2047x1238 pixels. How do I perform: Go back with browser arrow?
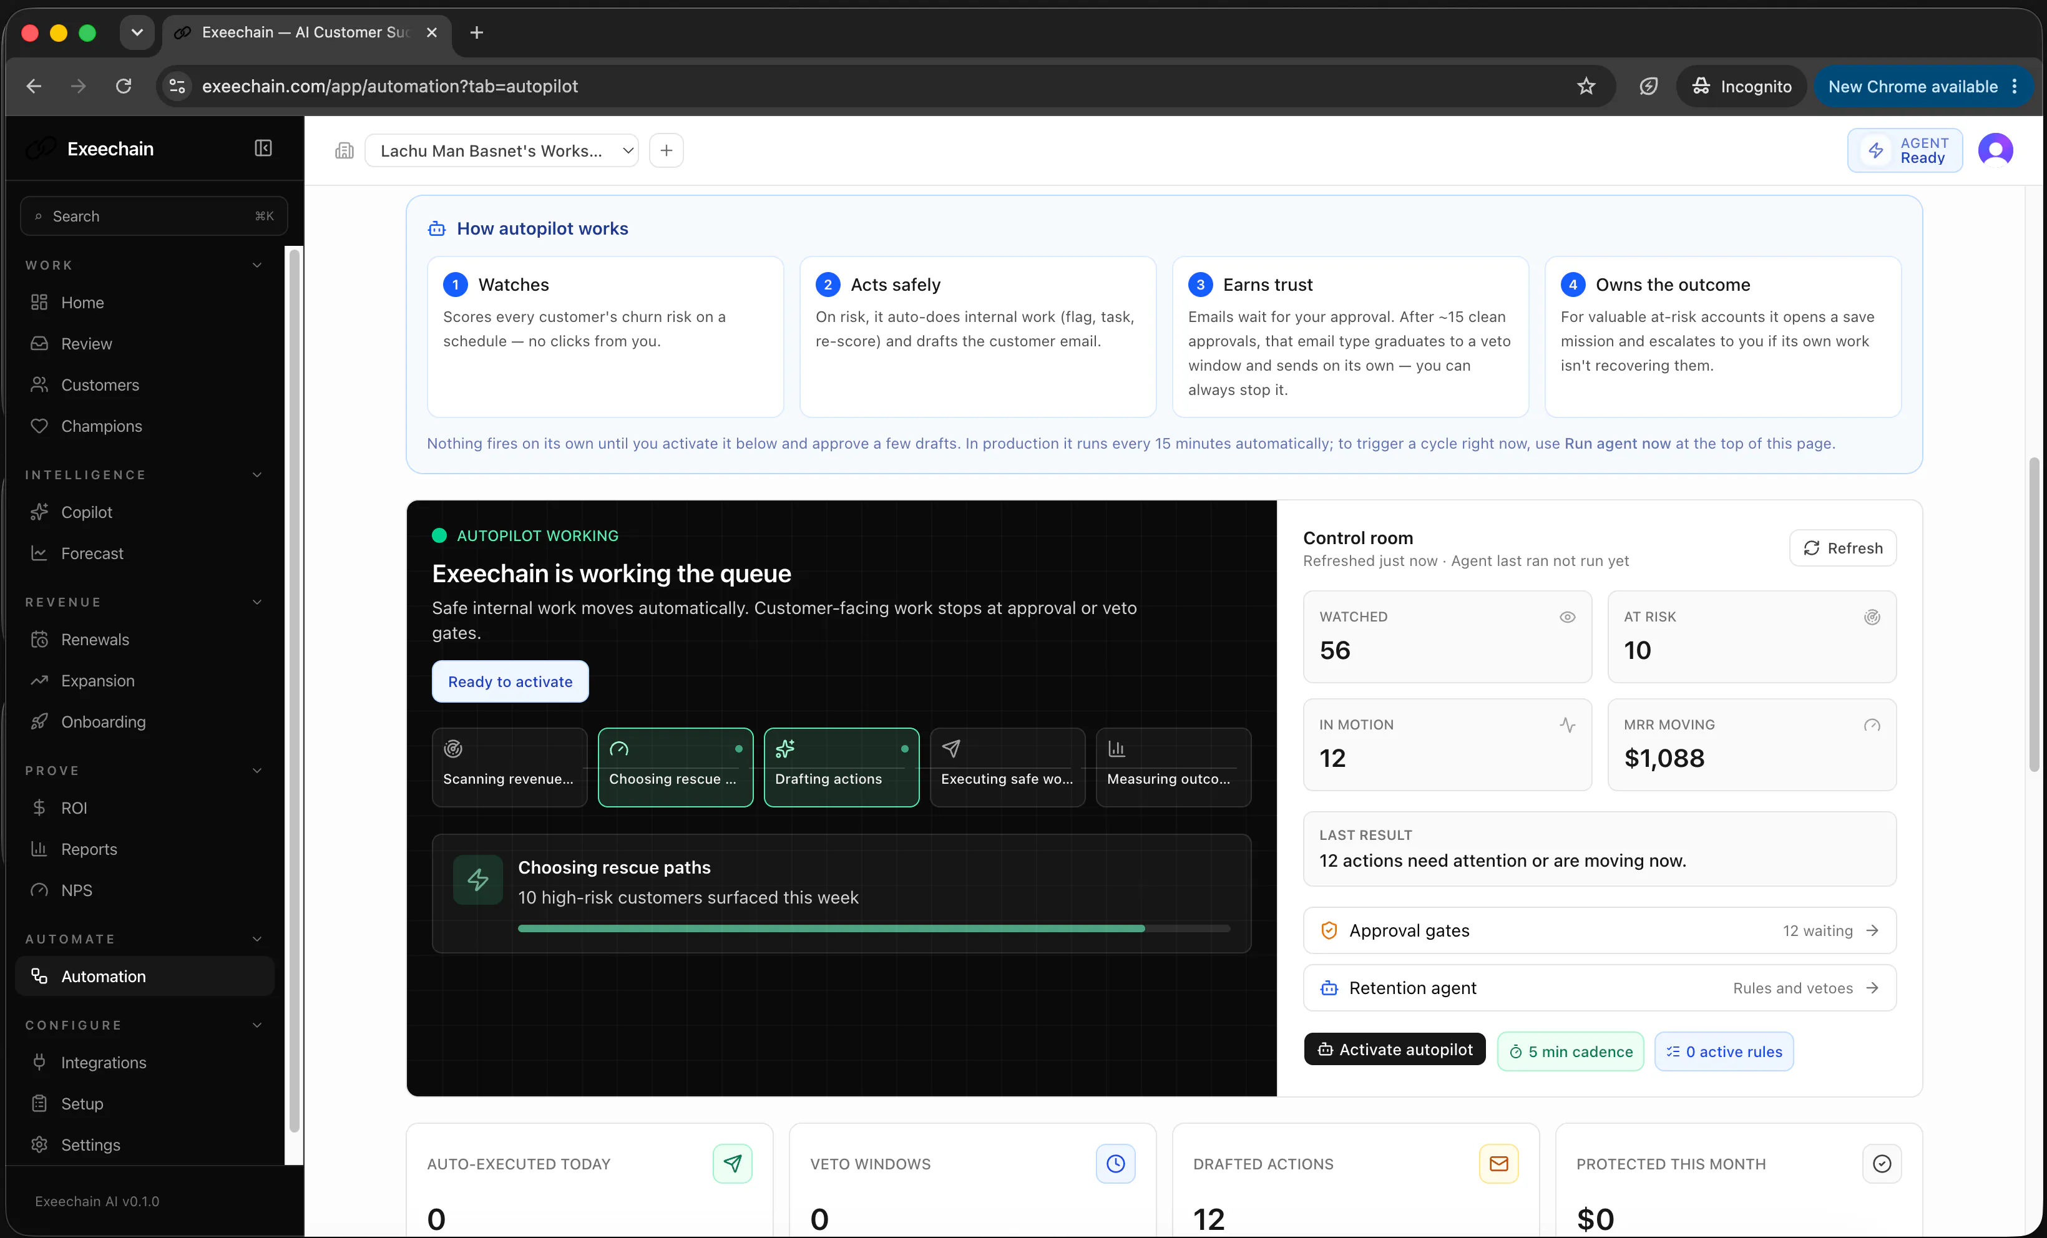(x=34, y=86)
